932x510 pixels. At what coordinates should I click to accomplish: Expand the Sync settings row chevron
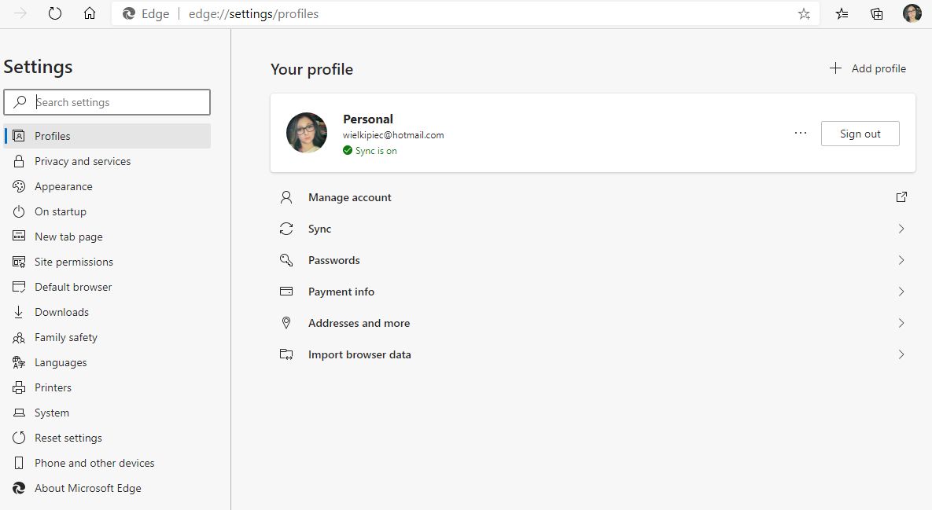[x=901, y=229]
